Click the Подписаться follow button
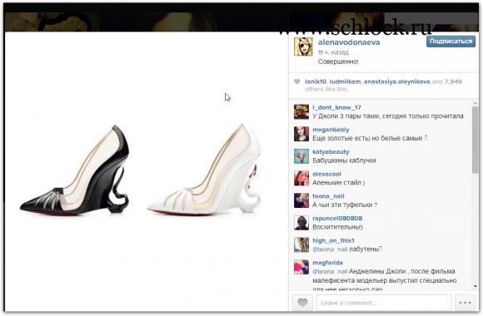Viewport: 483px width, 316px height. click(451, 42)
